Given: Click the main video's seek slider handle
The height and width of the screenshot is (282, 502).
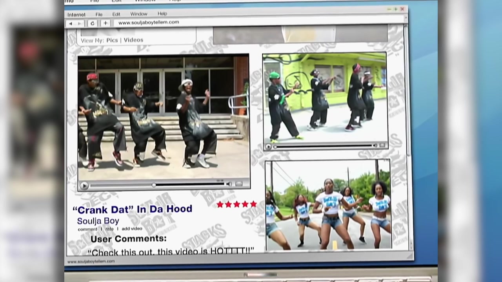Looking at the screenshot, I should pyautogui.click(x=154, y=185).
